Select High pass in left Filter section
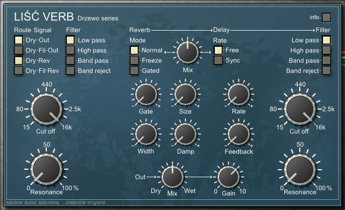 click(70, 50)
